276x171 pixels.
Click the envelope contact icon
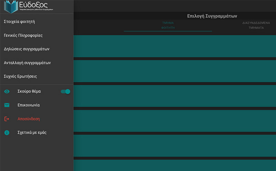pyautogui.click(x=7, y=105)
